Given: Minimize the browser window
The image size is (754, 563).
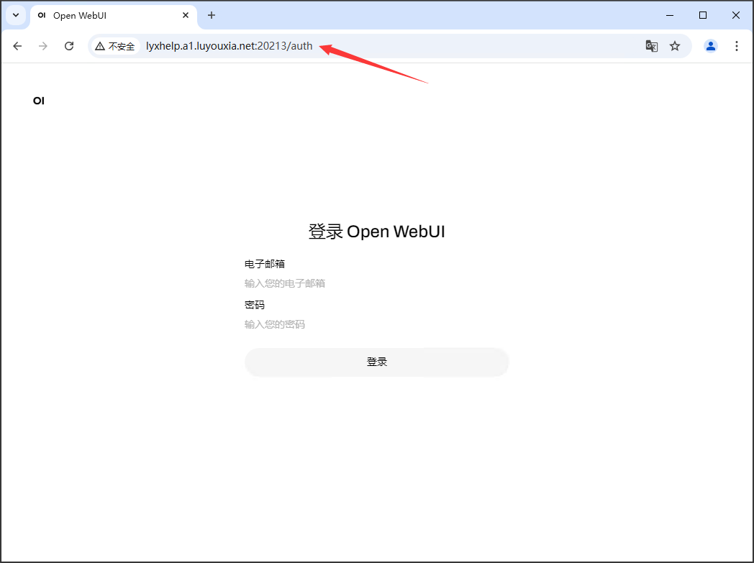Looking at the screenshot, I should (x=670, y=15).
